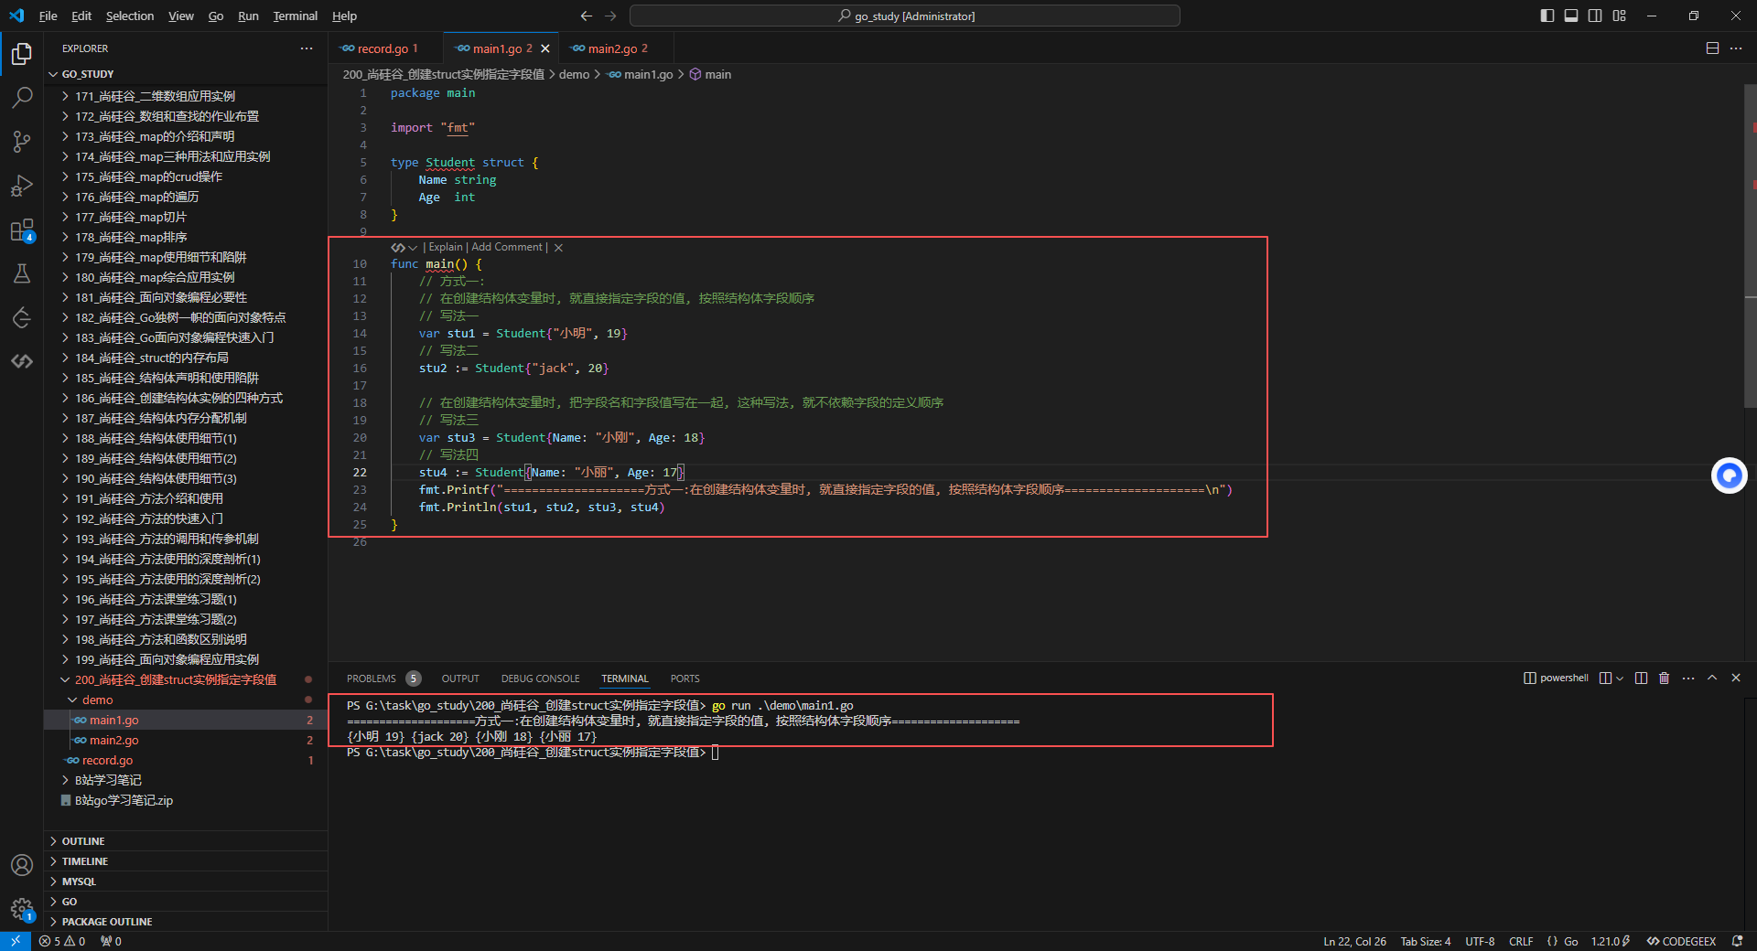
Task: Dismiss the Explain / Add Comment code lens
Action: click(x=558, y=248)
